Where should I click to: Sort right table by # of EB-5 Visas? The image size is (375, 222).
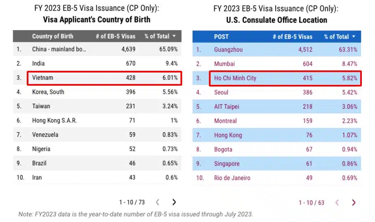click(293, 37)
